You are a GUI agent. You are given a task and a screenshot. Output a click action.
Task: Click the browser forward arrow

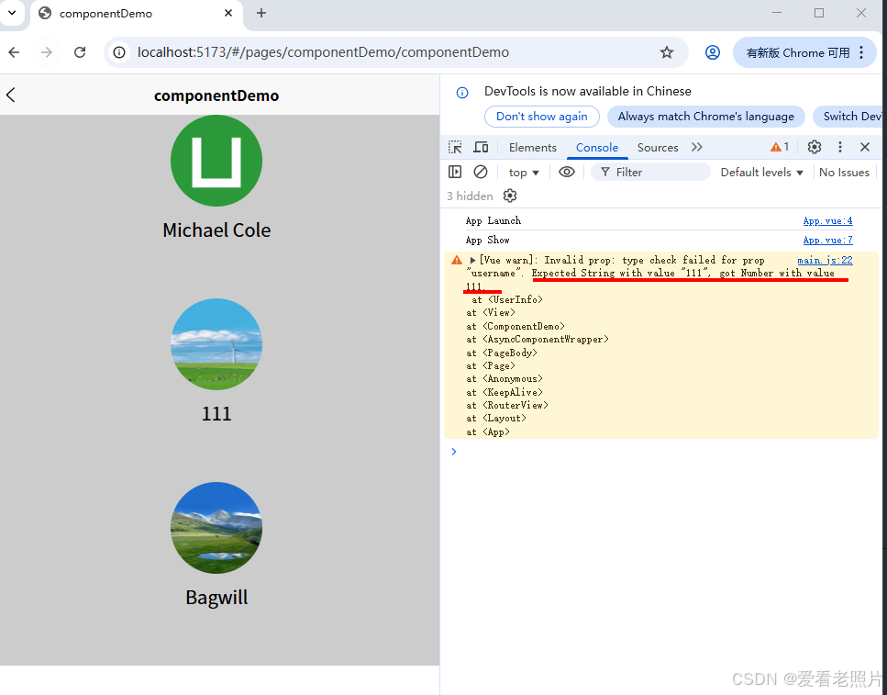pyautogui.click(x=47, y=52)
